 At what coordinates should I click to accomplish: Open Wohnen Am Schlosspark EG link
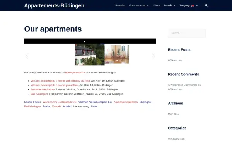coord(95,102)
